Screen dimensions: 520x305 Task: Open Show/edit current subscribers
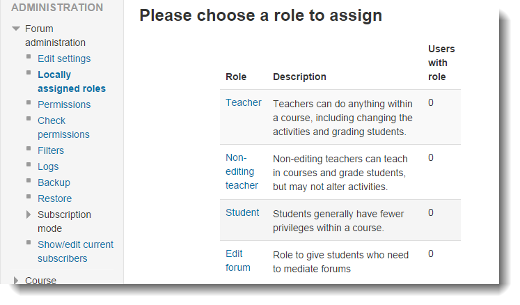coord(76,251)
